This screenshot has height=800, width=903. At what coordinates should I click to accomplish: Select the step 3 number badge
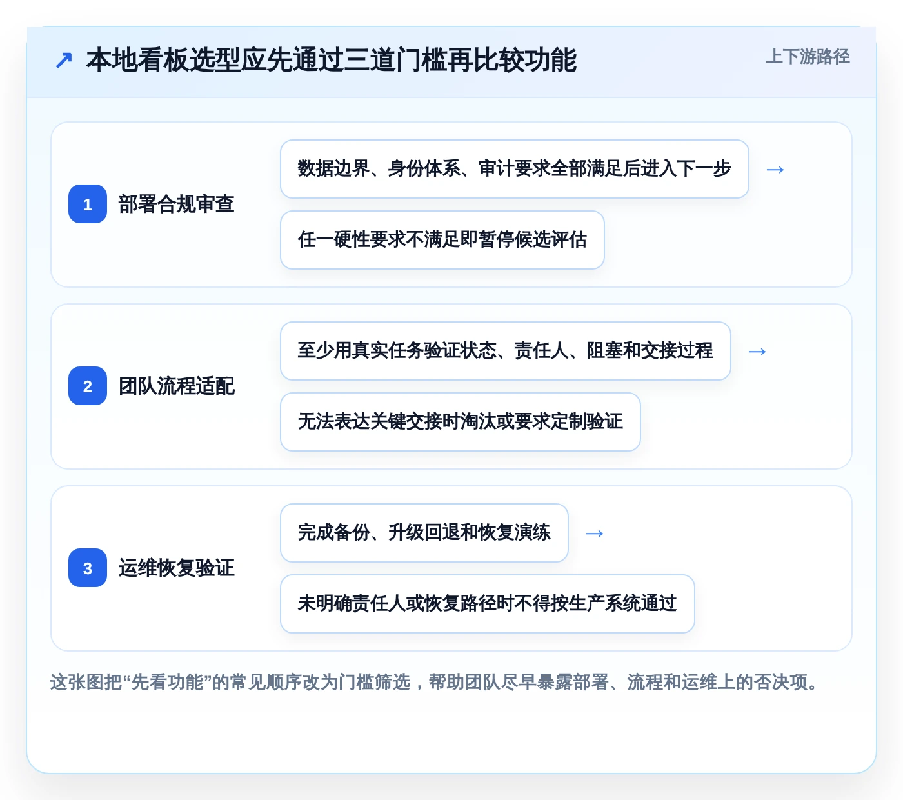pyautogui.click(x=88, y=568)
